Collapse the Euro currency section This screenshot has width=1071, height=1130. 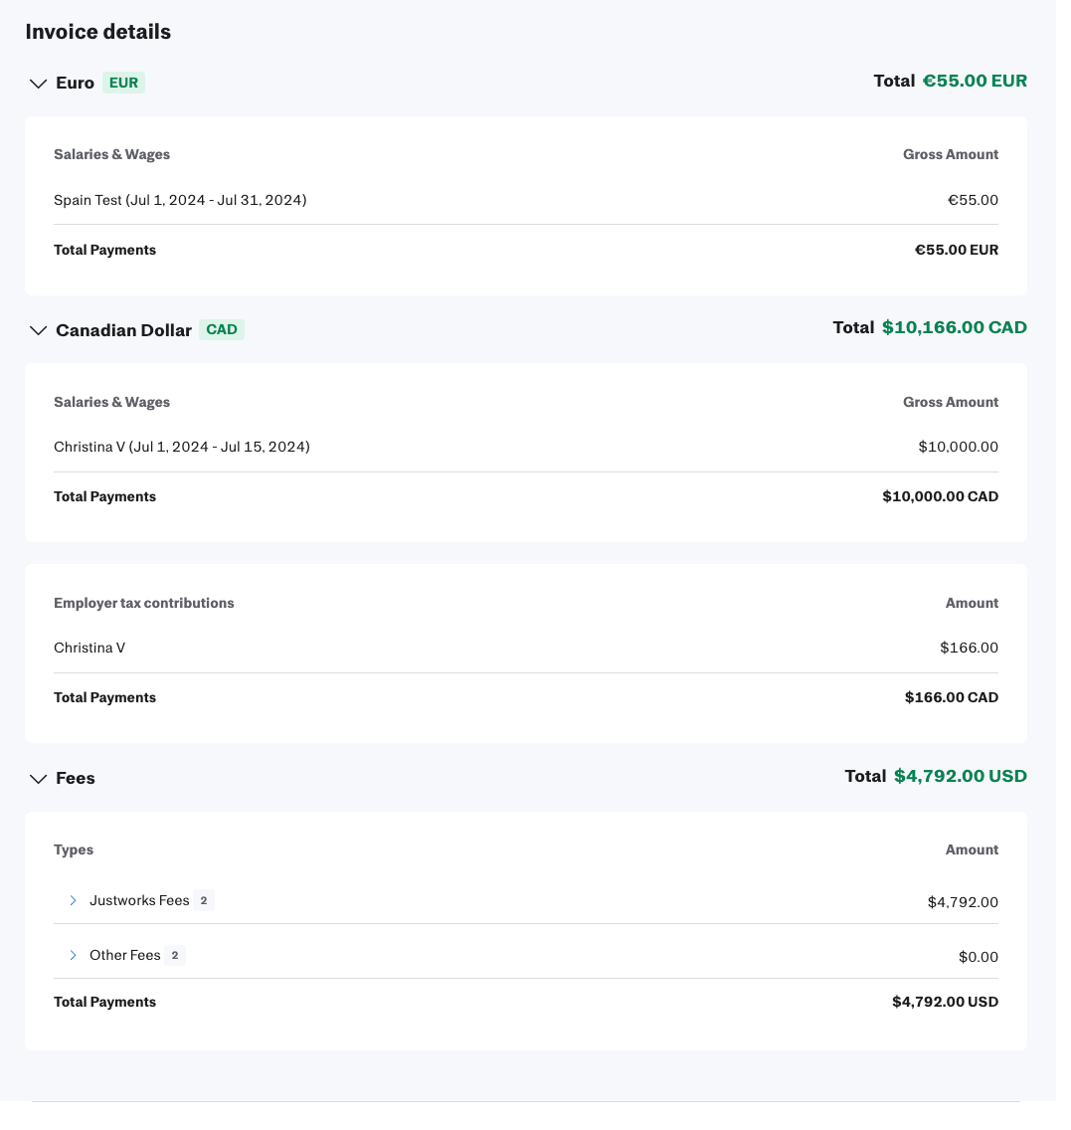tap(38, 84)
